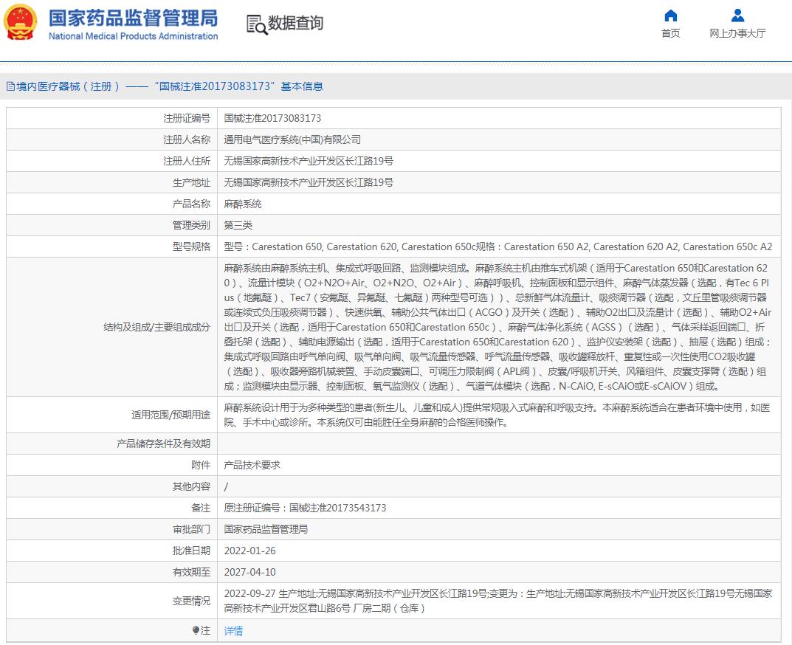
Task: Click the 注册人名称 row label
Action: 187,139
